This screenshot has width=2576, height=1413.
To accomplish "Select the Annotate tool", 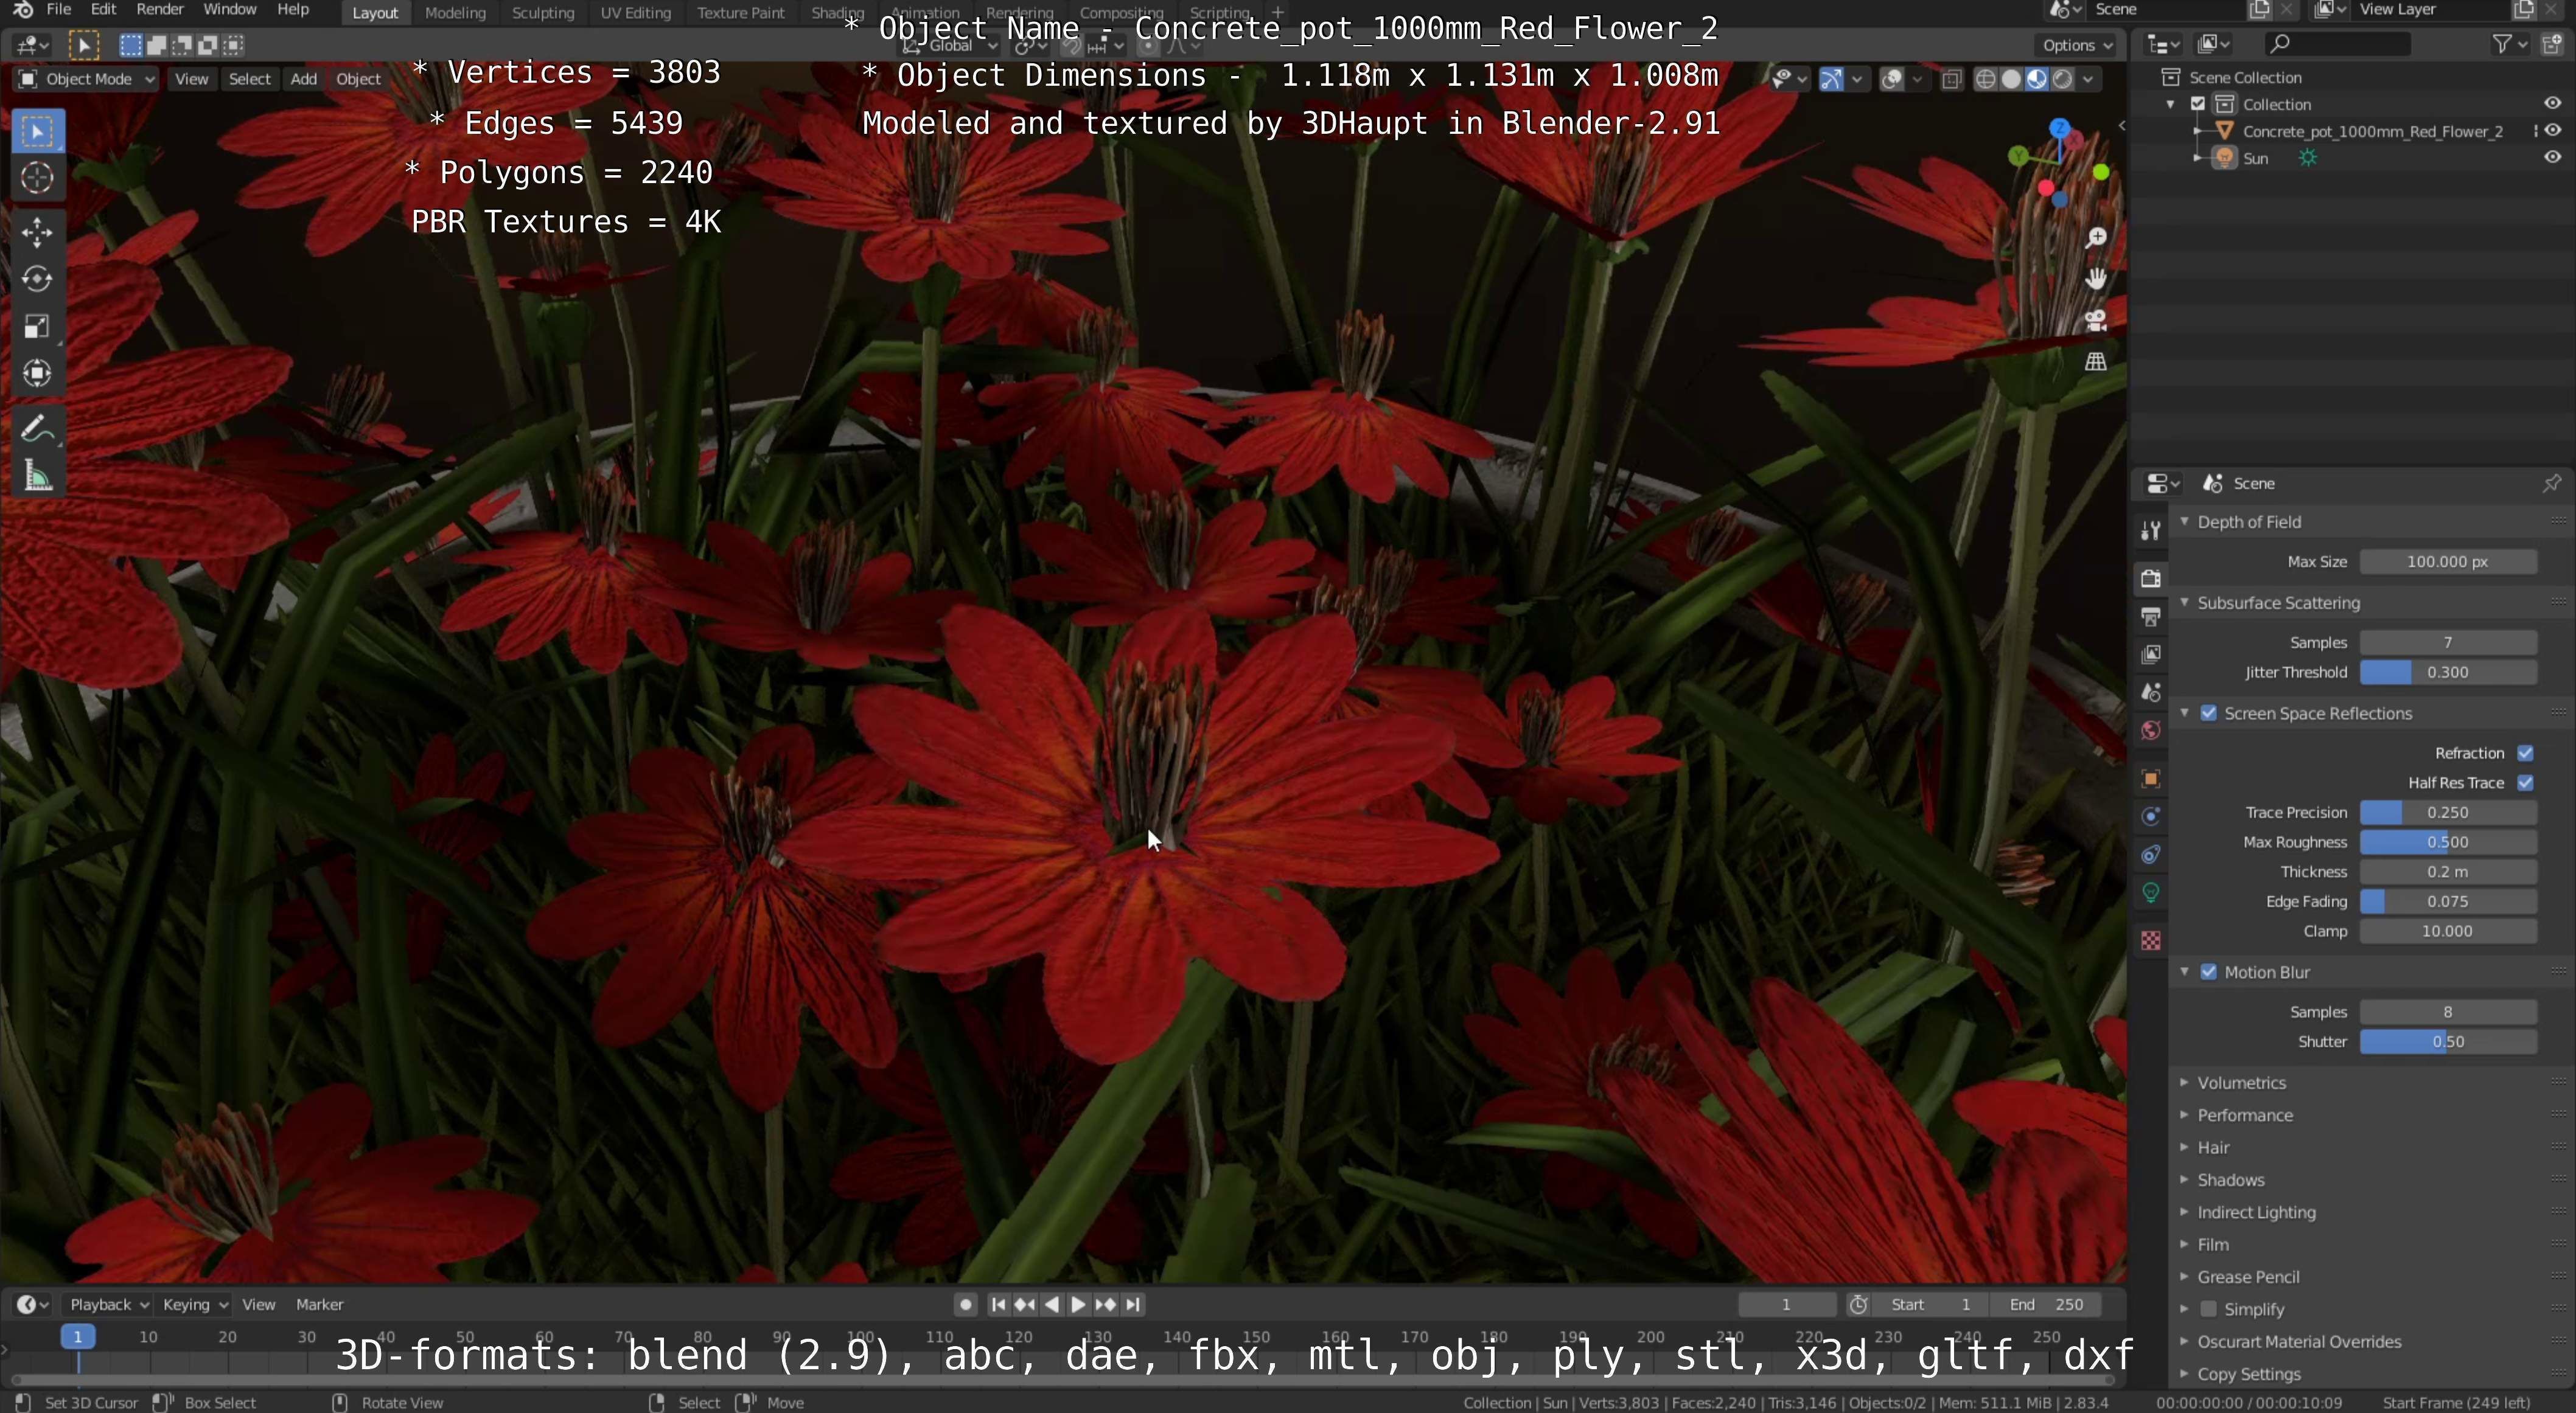I will (38, 429).
